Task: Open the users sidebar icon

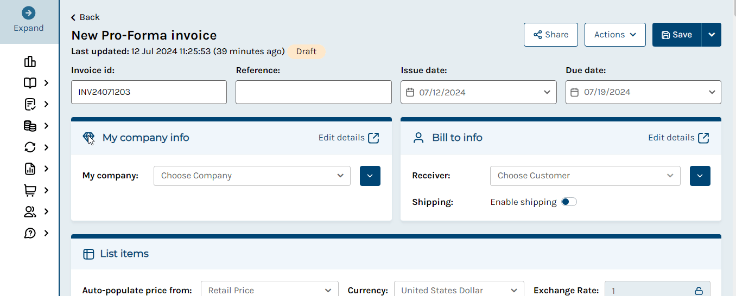Action: pyautogui.click(x=30, y=211)
